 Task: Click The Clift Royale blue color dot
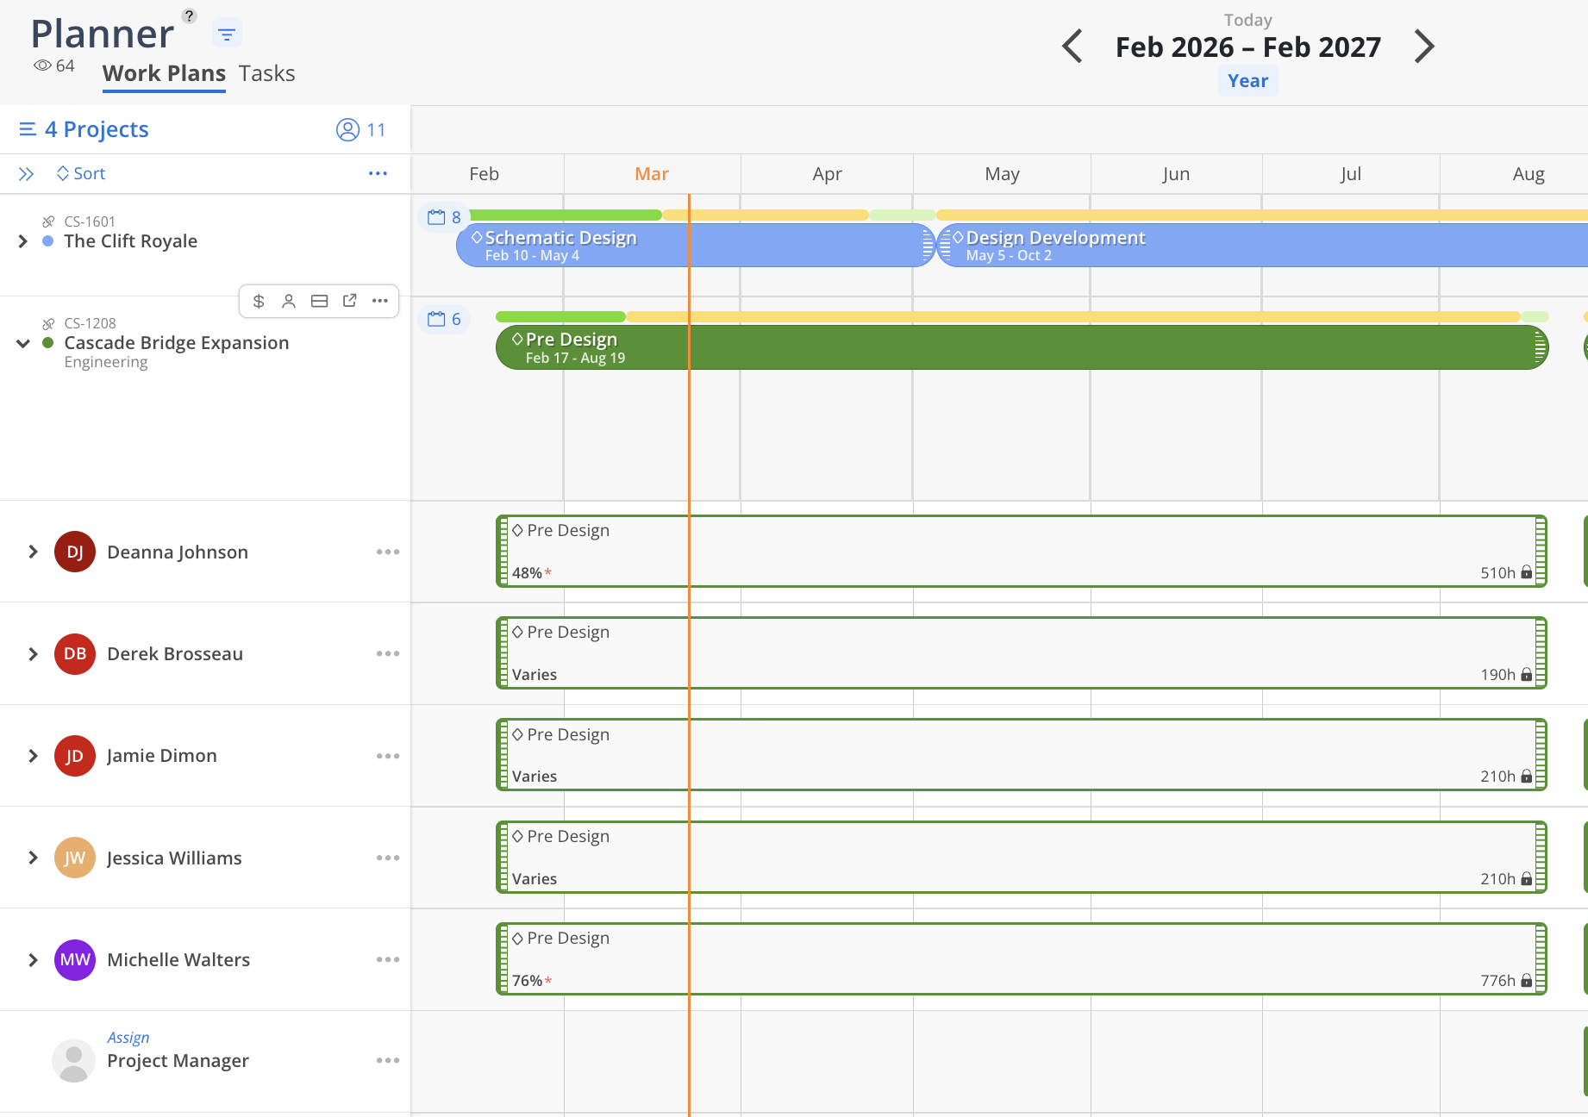pos(48,241)
